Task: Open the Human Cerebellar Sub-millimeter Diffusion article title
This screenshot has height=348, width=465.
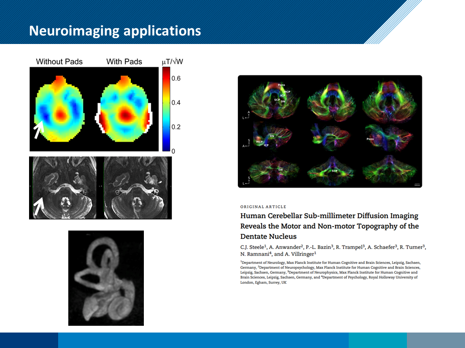Action: click(x=329, y=226)
